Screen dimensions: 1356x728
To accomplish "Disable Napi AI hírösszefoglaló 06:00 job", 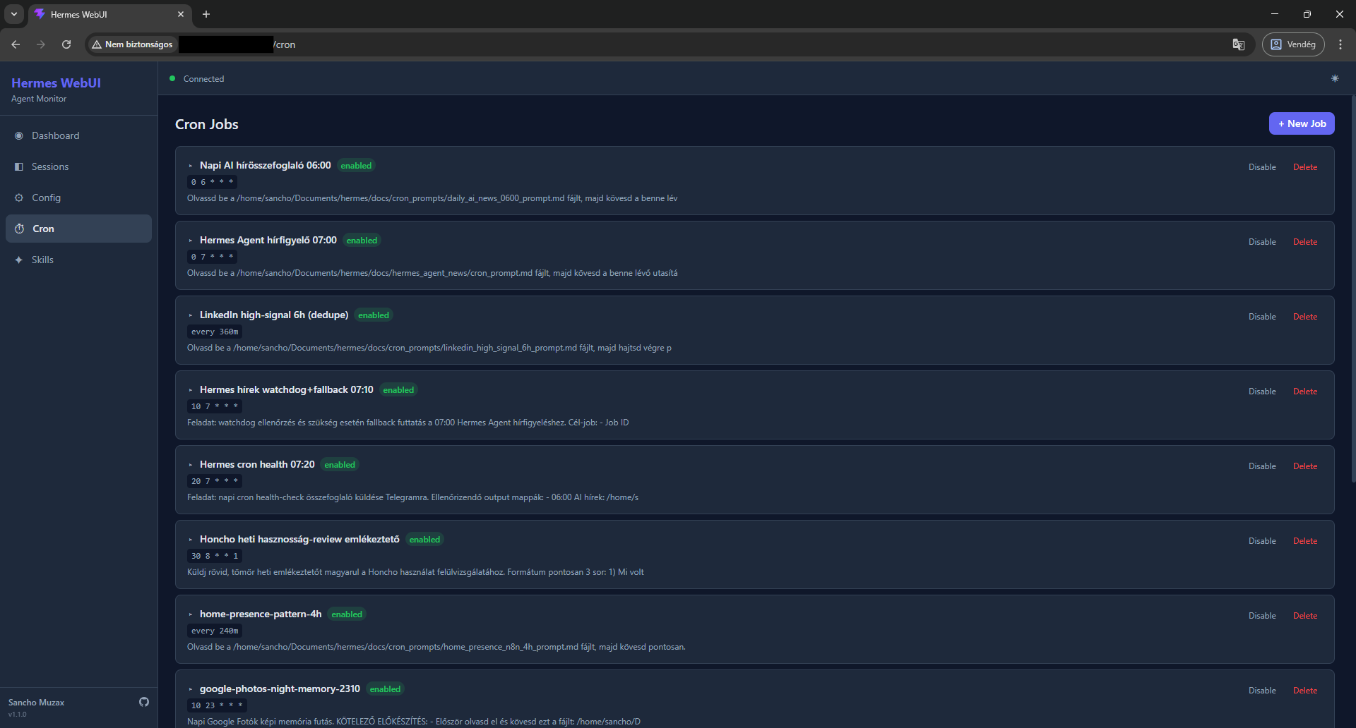I will [x=1262, y=167].
